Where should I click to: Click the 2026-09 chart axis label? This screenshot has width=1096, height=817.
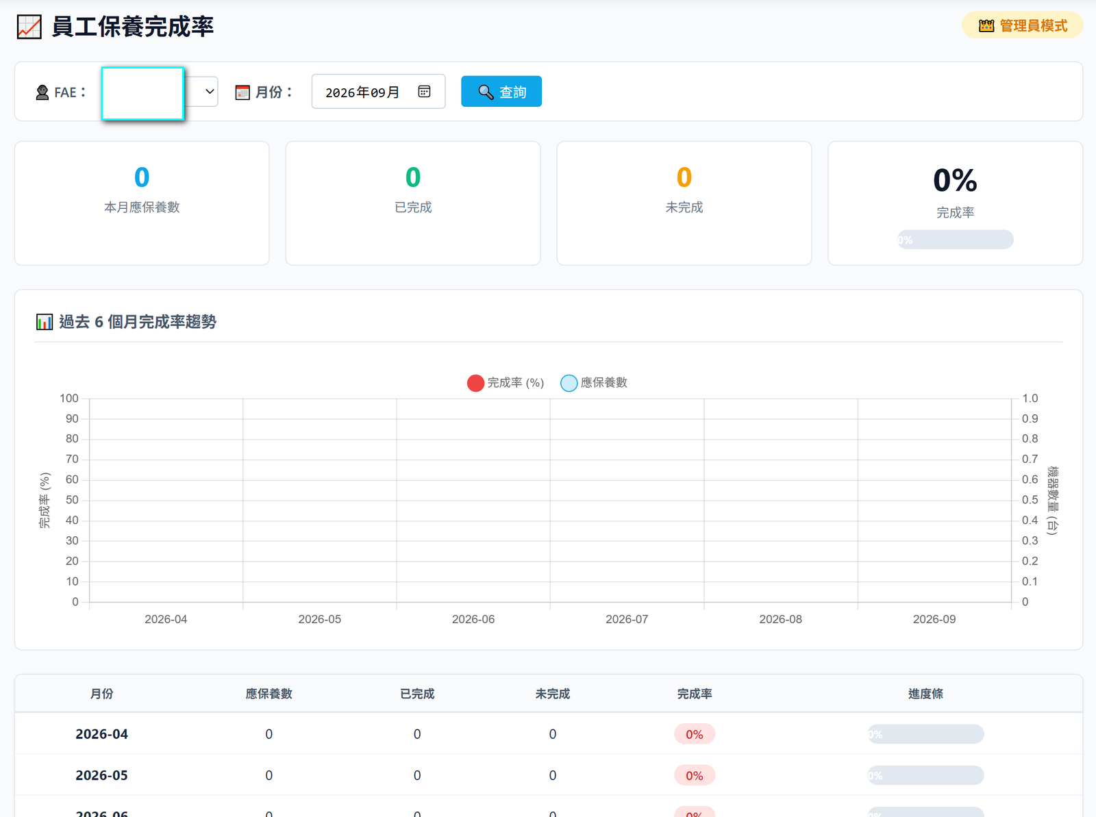coord(934,619)
